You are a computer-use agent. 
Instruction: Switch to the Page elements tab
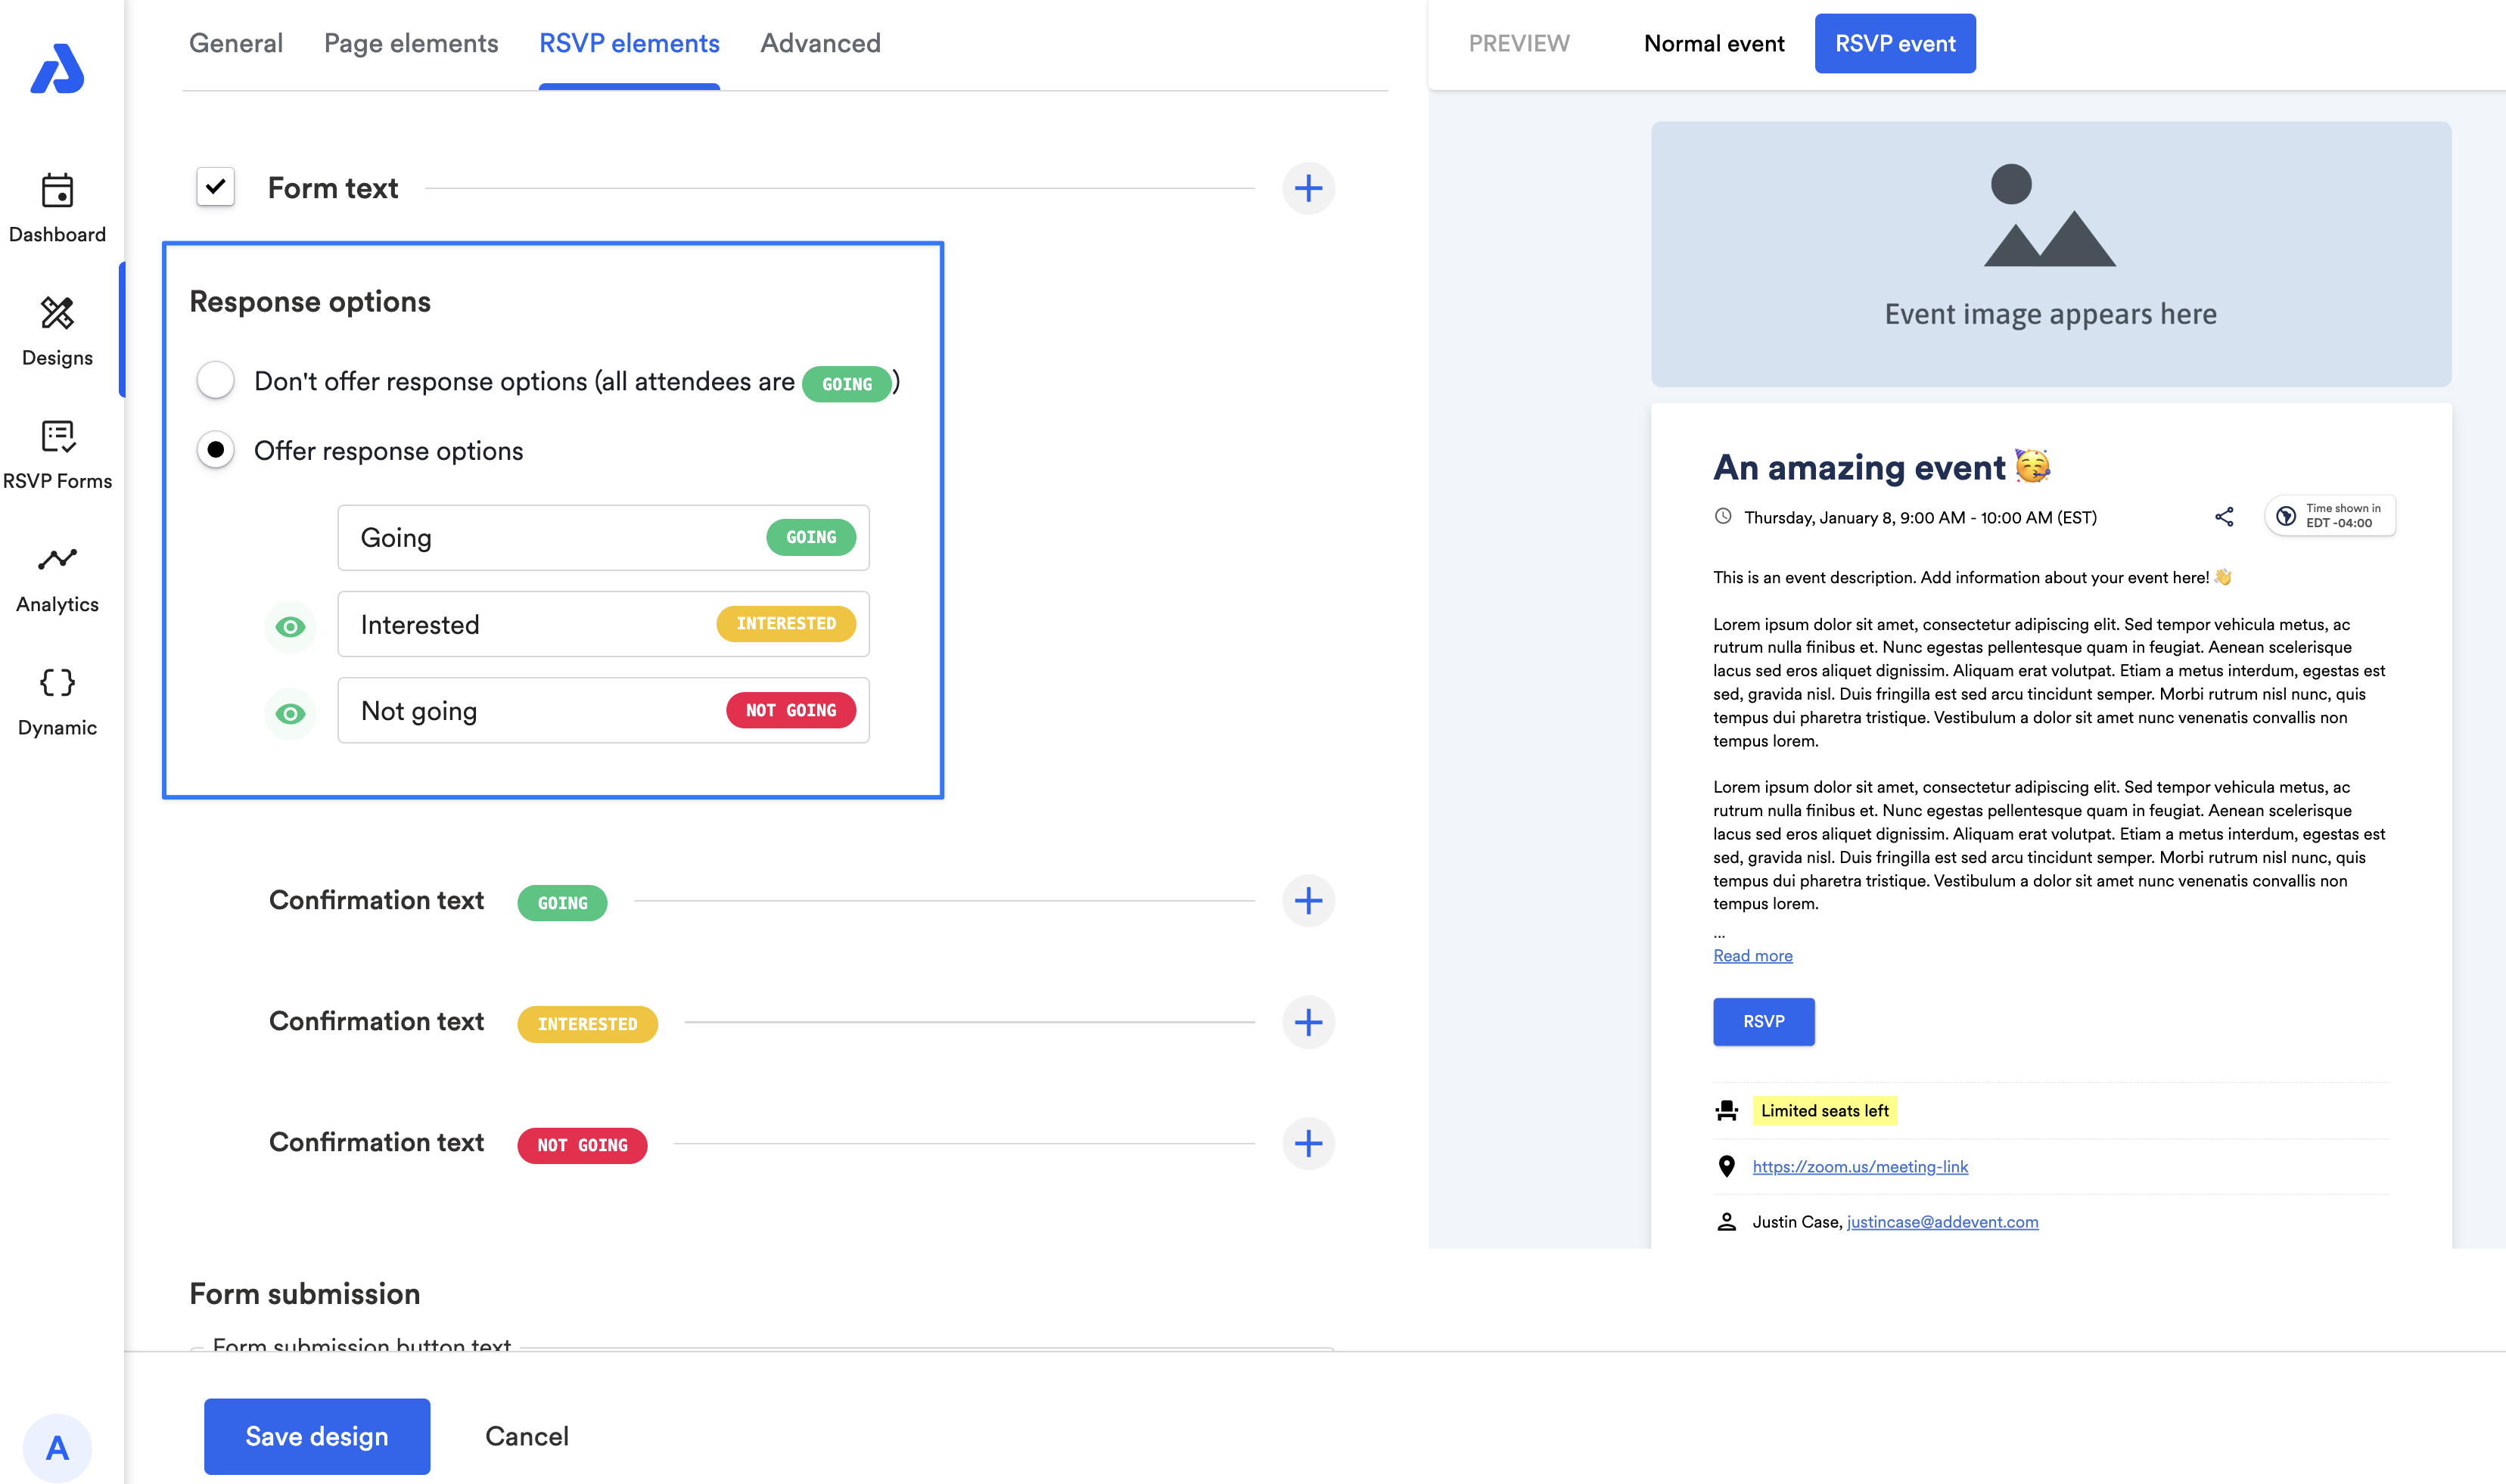410,43
